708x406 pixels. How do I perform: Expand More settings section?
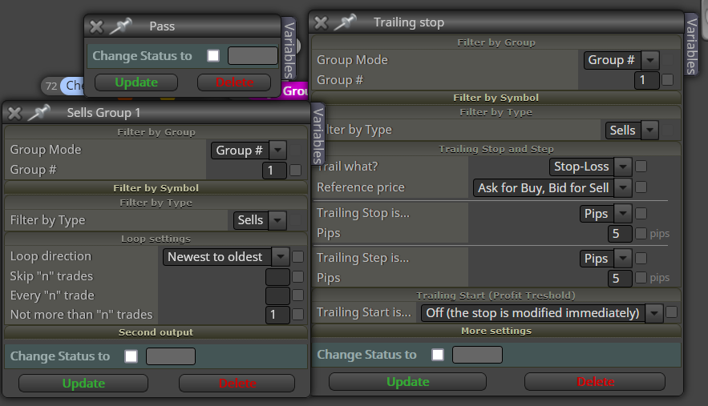coord(496,331)
